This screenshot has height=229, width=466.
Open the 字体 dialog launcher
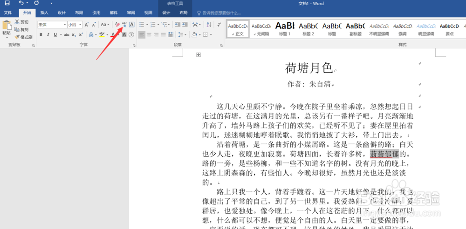[x=134, y=46]
